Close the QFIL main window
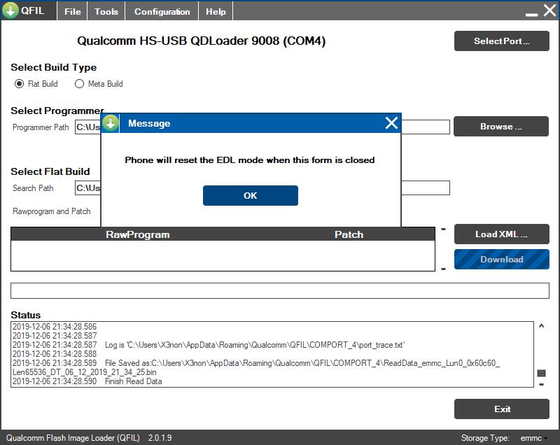560x445 pixels. [x=549, y=10]
